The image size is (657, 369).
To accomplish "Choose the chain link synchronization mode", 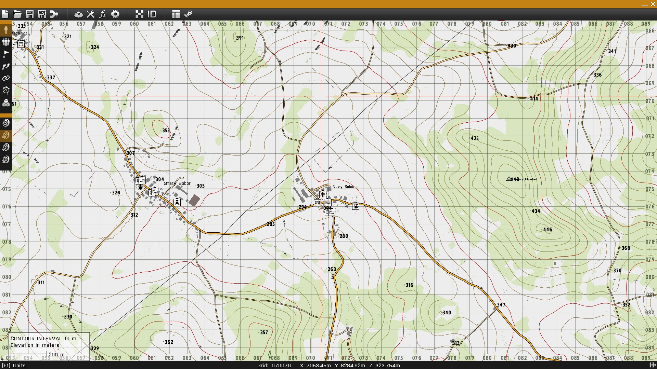I will [x=6, y=78].
